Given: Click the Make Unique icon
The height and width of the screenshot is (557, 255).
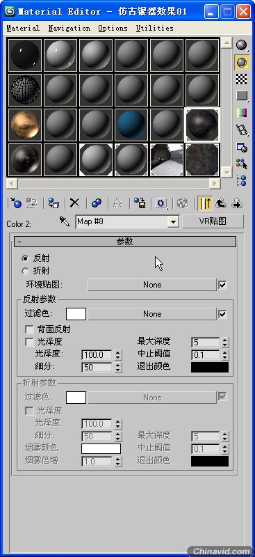Looking at the screenshot, I should [117, 203].
